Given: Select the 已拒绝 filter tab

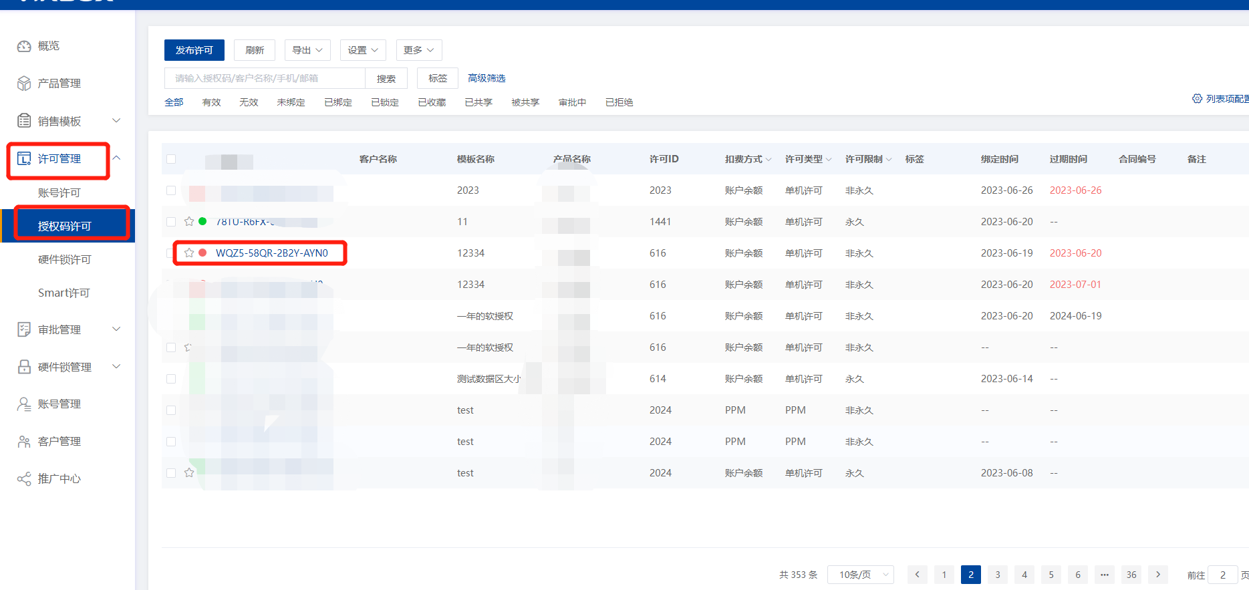Looking at the screenshot, I should point(619,102).
